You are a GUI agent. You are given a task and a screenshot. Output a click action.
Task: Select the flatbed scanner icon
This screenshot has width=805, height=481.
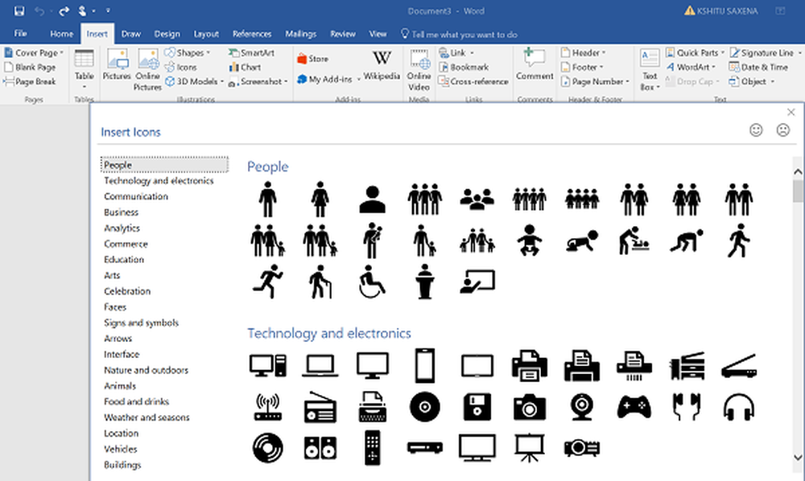pyautogui.click(x=739, y=366)
